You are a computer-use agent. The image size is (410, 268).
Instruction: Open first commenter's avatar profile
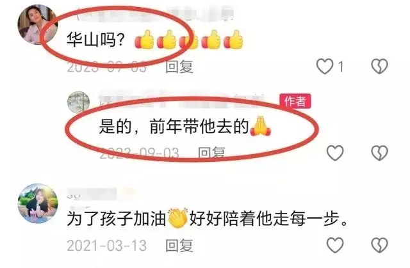[38, 24]
